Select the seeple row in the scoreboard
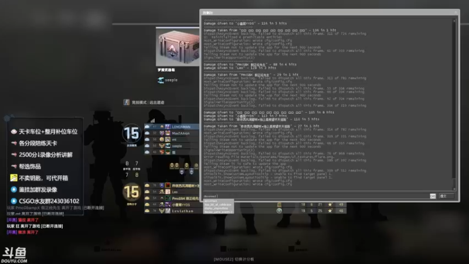The image size is (469, 264). (172, 145)
